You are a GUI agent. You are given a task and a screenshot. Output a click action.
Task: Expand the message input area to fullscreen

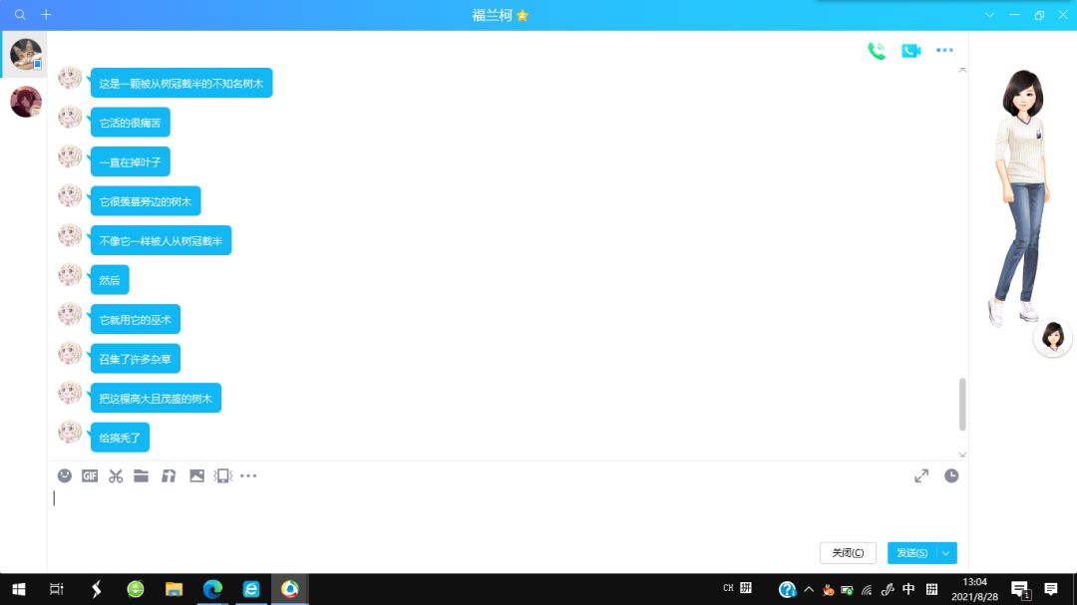pyautogui.click(x=921, y=475)
